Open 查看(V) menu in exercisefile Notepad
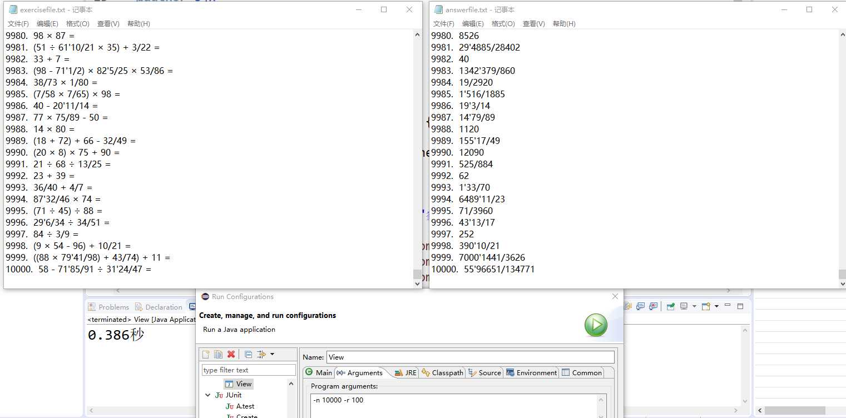 [x=108, y=24]
